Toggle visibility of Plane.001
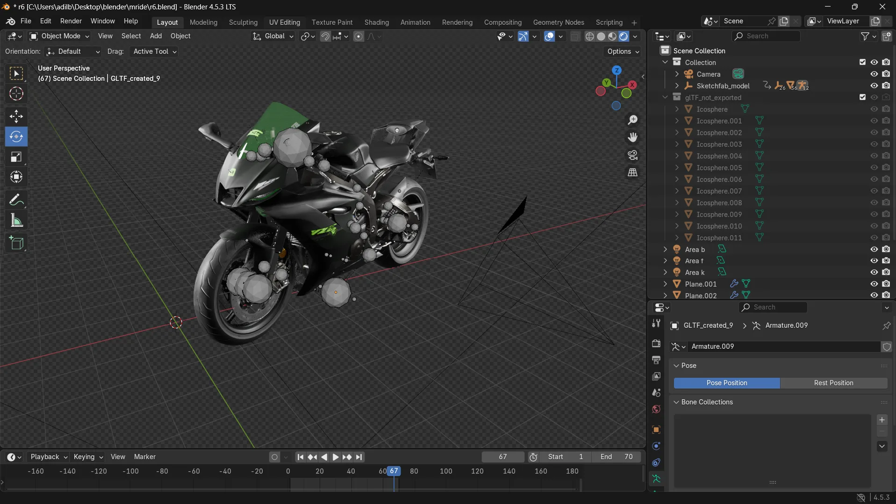This screenshot has width=896, height=504. [874, 284]
